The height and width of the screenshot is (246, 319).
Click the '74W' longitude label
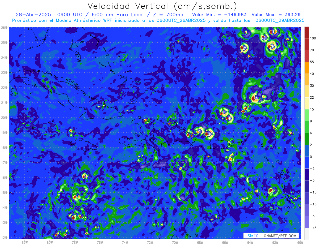click(125, 242)
